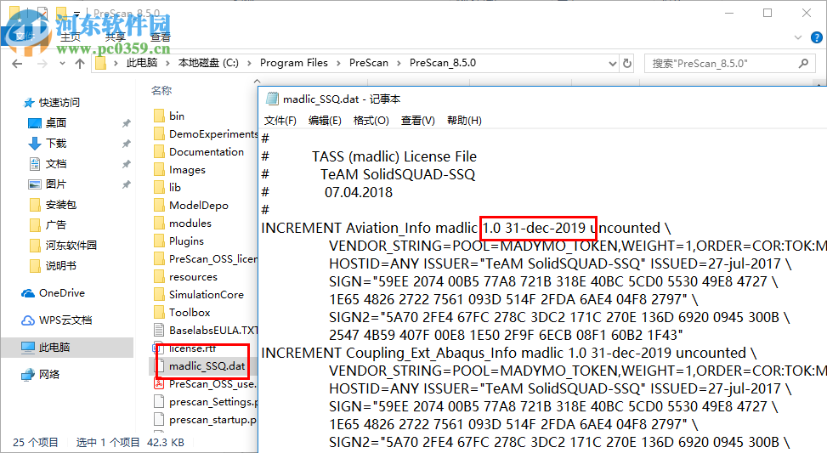Select the resources folder icon
This screenshot has width=827, height=453.
[x=159, y=277]
